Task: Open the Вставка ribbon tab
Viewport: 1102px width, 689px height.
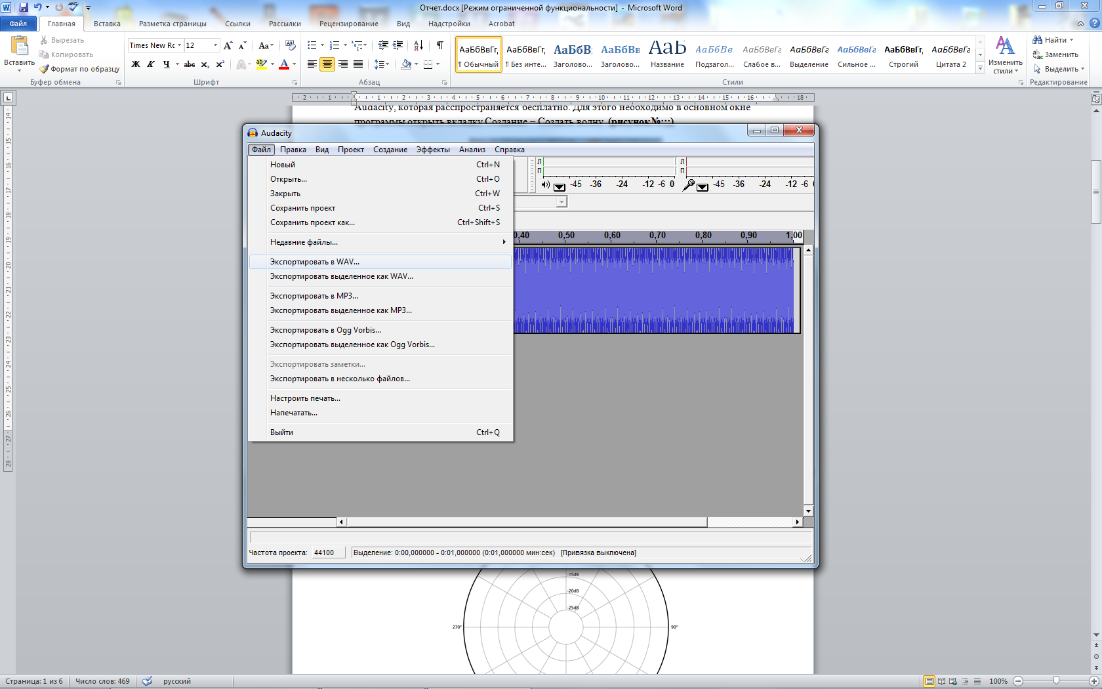Action: (107, 24)
